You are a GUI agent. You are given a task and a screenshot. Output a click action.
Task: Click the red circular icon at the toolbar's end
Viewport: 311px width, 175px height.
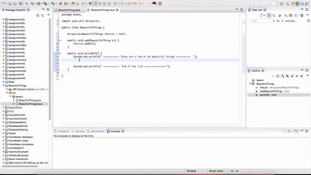(160, 3)
